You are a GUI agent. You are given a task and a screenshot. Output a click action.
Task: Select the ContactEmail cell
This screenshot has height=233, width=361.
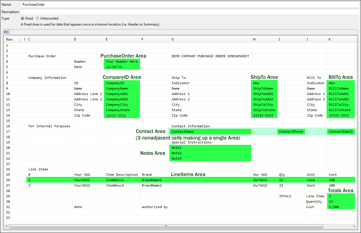(341, 132)
